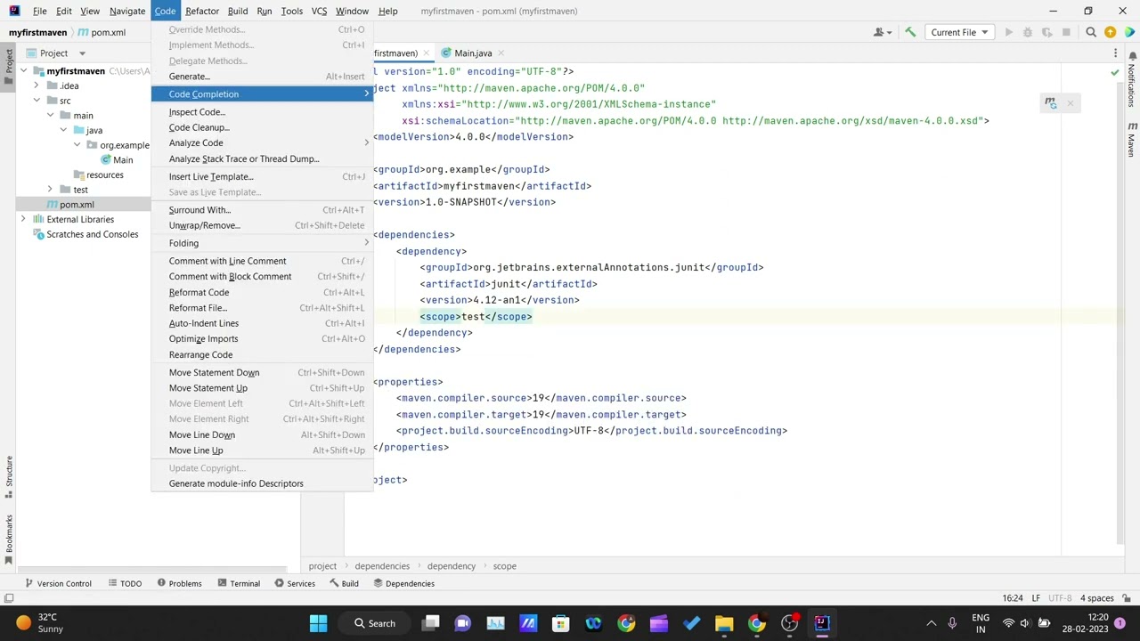Collapse the myfirstmaven project root node
Viewport: 1140px width, 641px height.
[x=23, y=71]
